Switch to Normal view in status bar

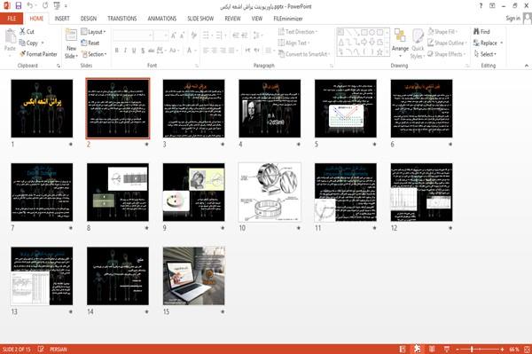coord(403,349)
